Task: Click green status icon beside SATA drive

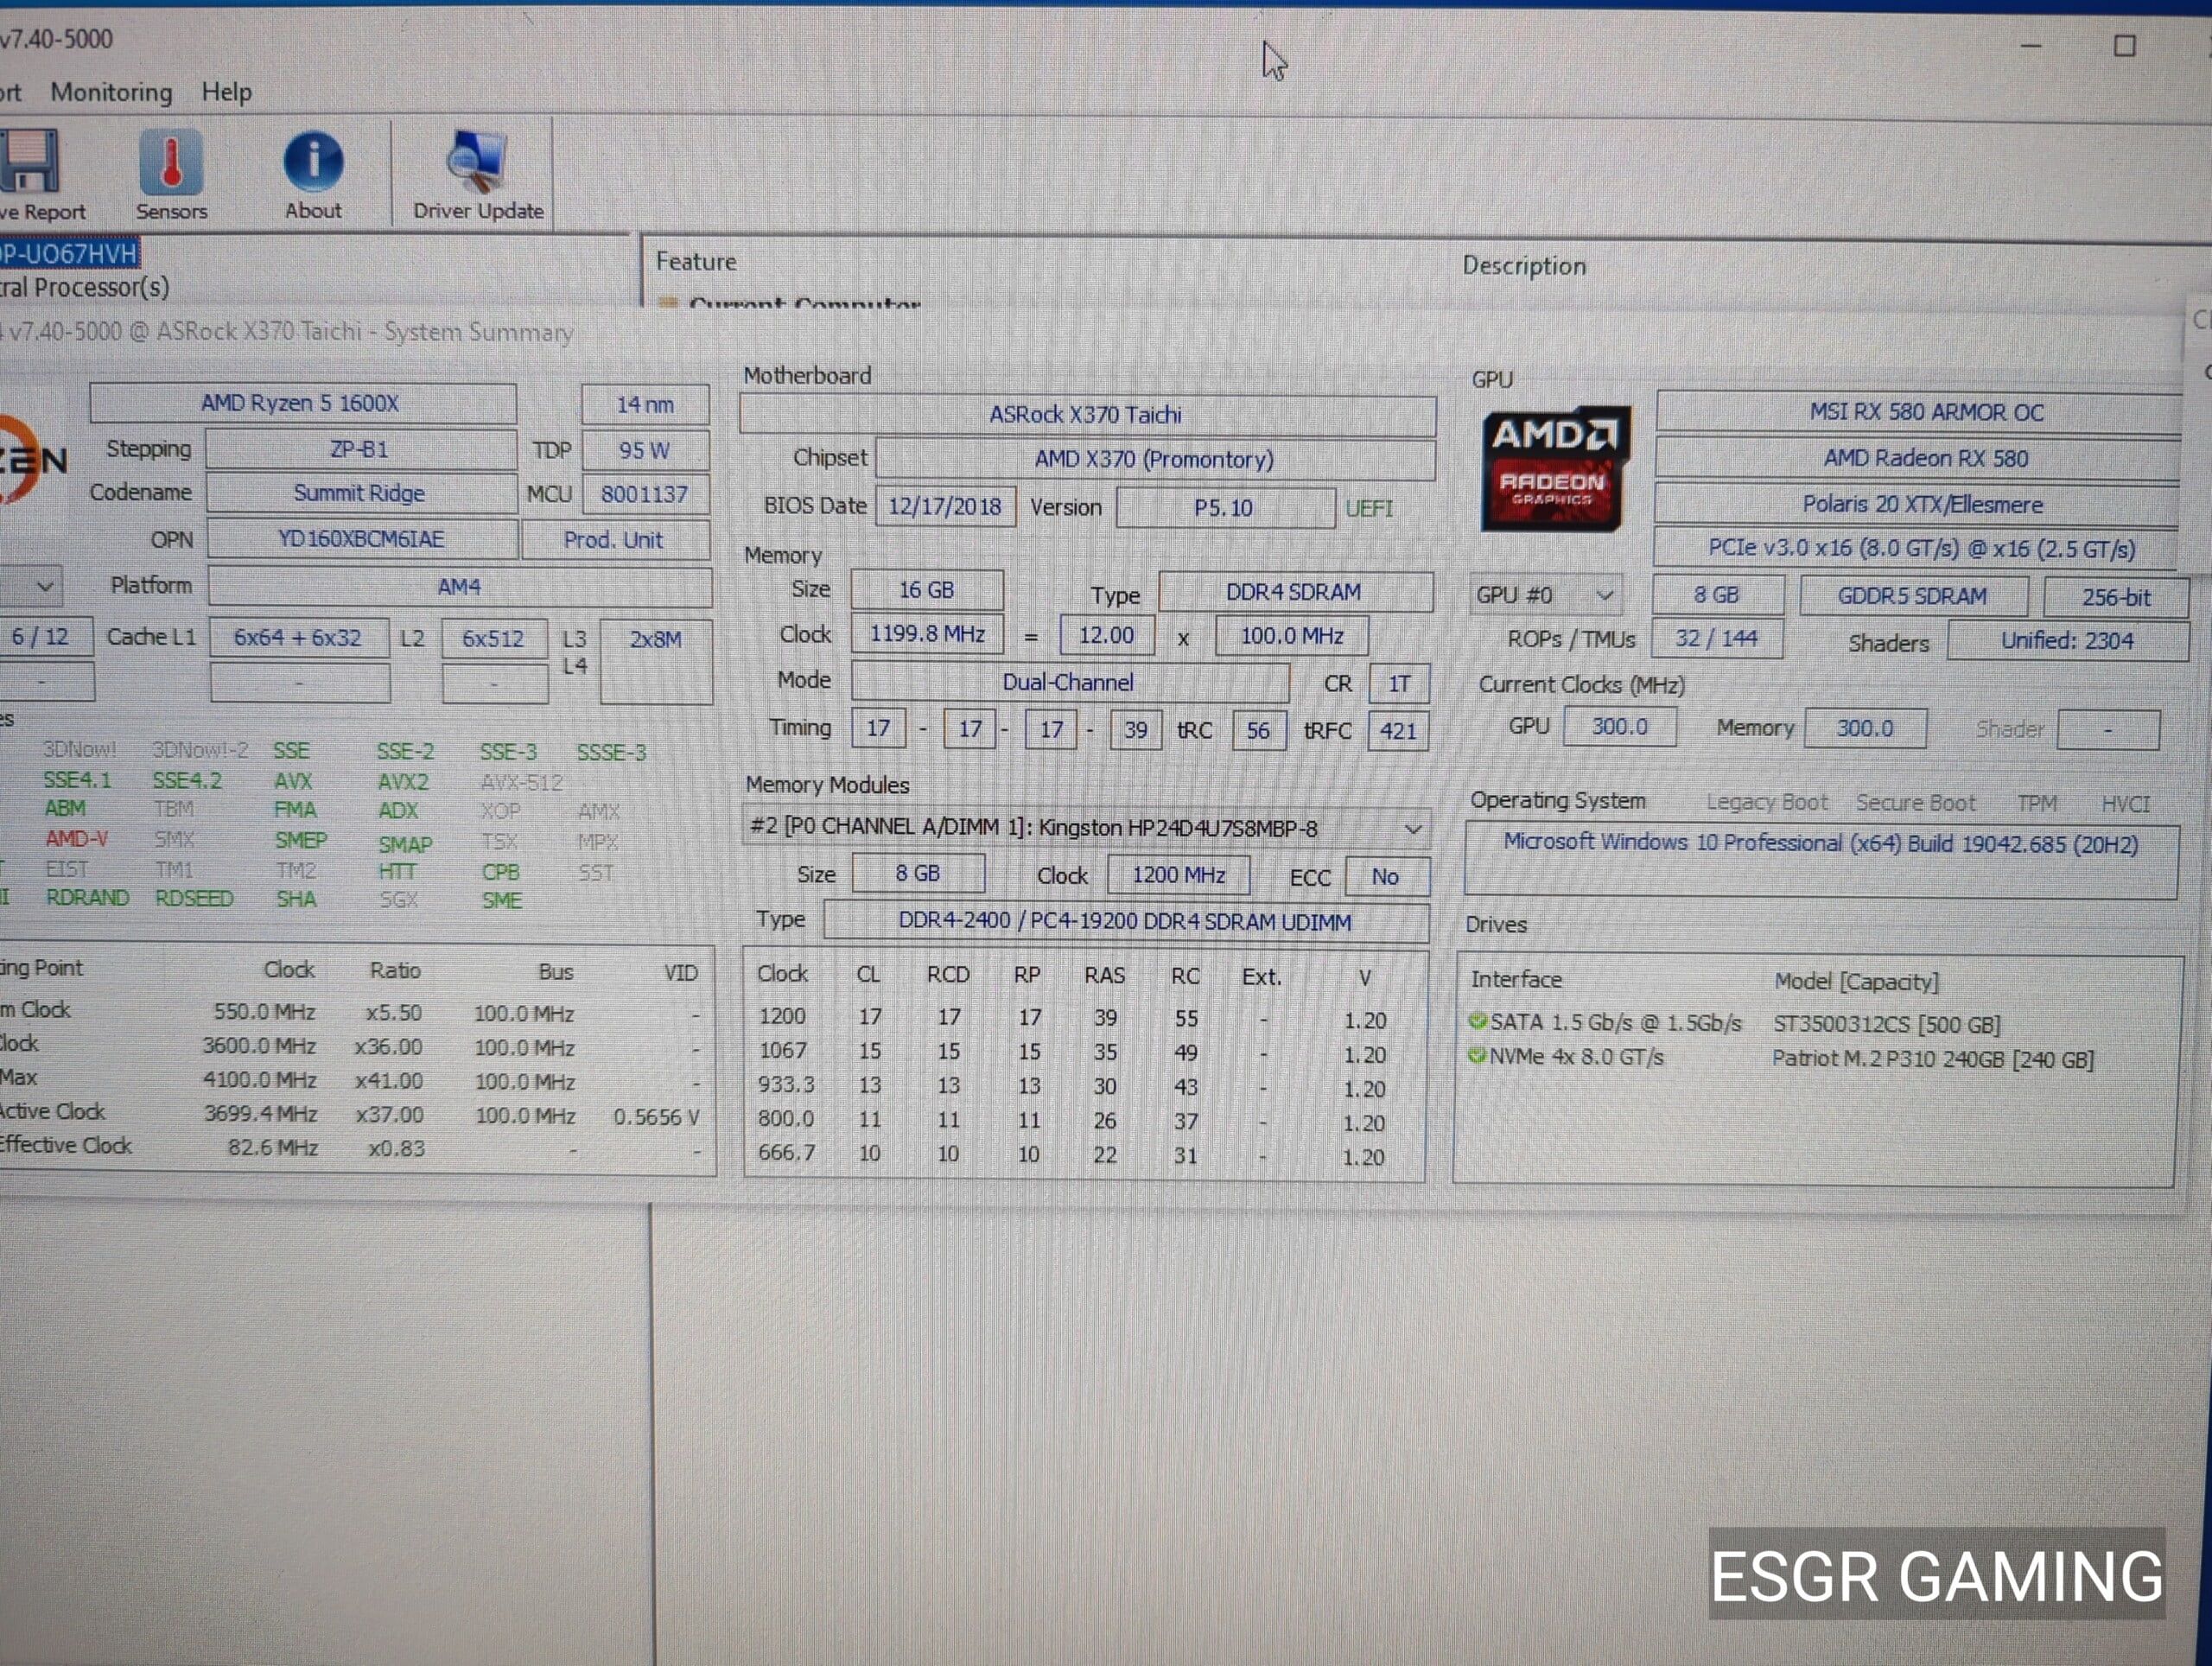Action: (x=1477, y=1022)
